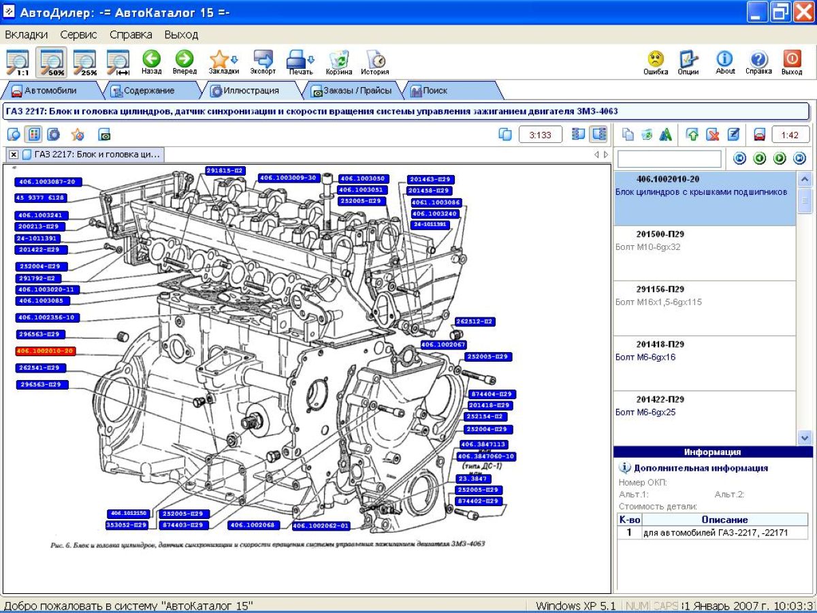Click the About info icon
The image size is (817, 613).
pyautogui.click(x=725, y=62)
